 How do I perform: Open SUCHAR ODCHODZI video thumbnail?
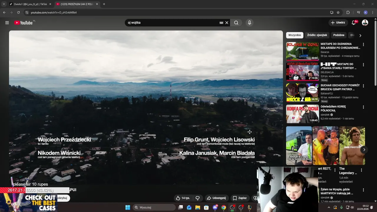302,93
